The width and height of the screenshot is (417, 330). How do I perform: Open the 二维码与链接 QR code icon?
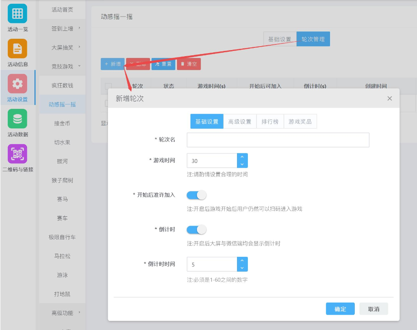pyautogui.click(x=17, y=154)
